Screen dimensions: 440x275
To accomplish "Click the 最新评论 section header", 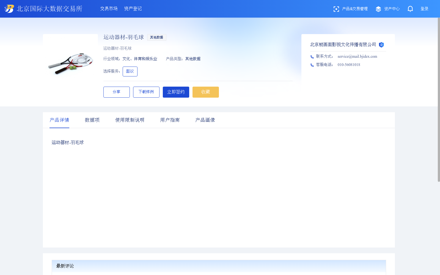I will point(219,266).
